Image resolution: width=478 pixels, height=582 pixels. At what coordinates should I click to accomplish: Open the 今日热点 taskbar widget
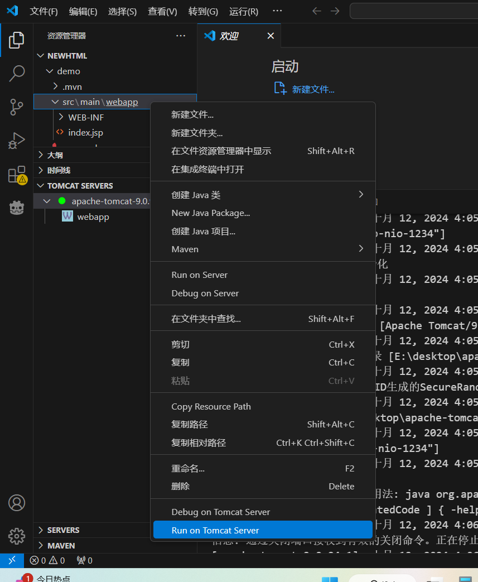coord(43,578)
